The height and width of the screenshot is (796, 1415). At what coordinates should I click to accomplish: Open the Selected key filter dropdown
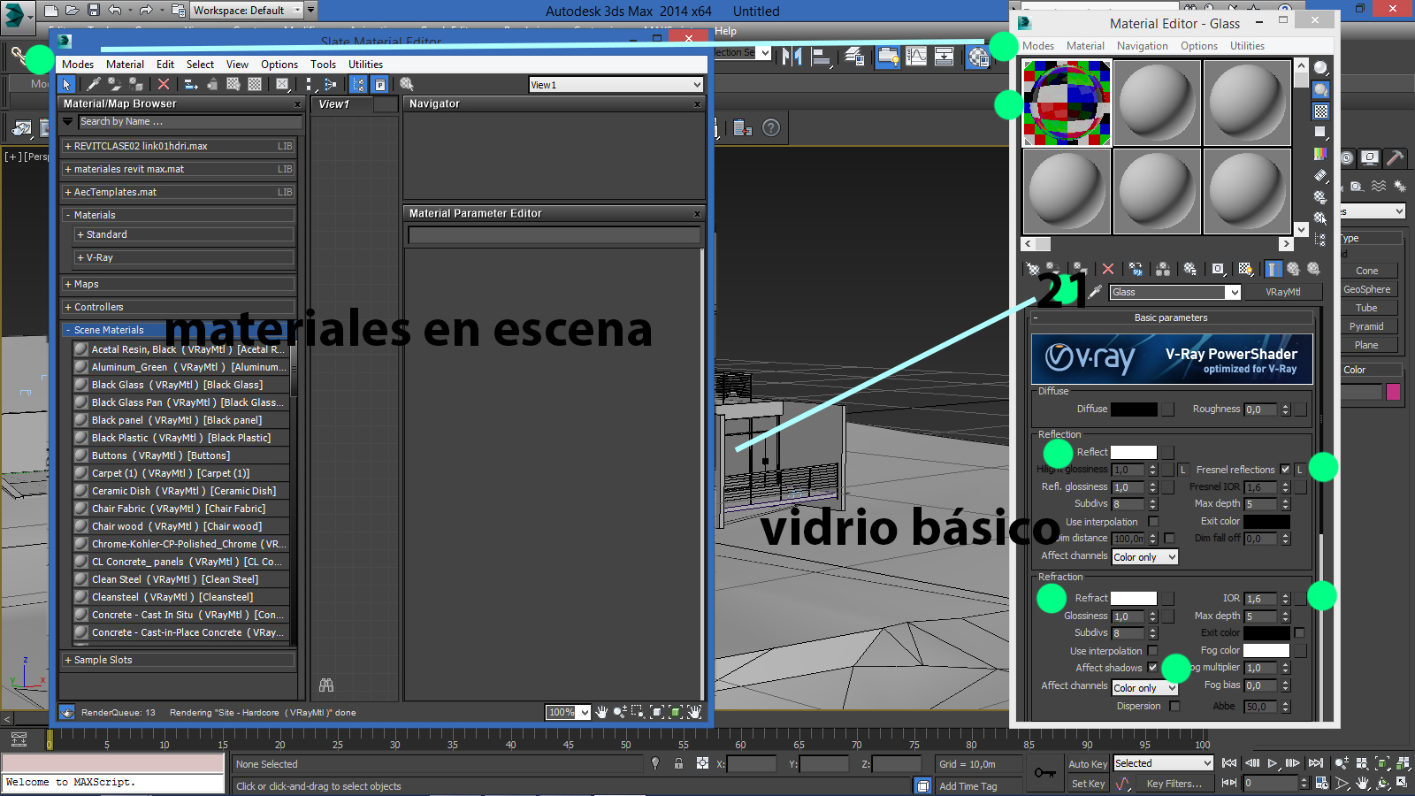[1163, 763]
